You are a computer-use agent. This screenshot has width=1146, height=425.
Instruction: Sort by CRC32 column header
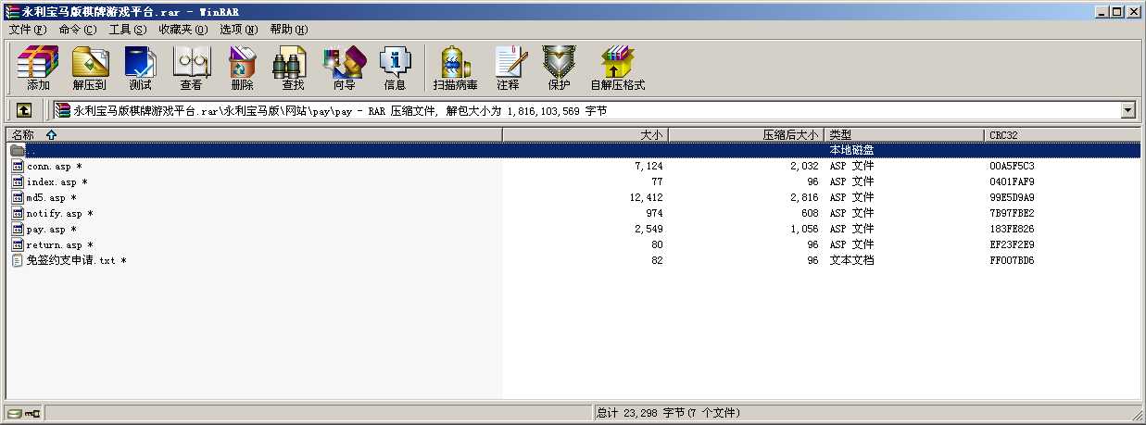[1063, 135]
